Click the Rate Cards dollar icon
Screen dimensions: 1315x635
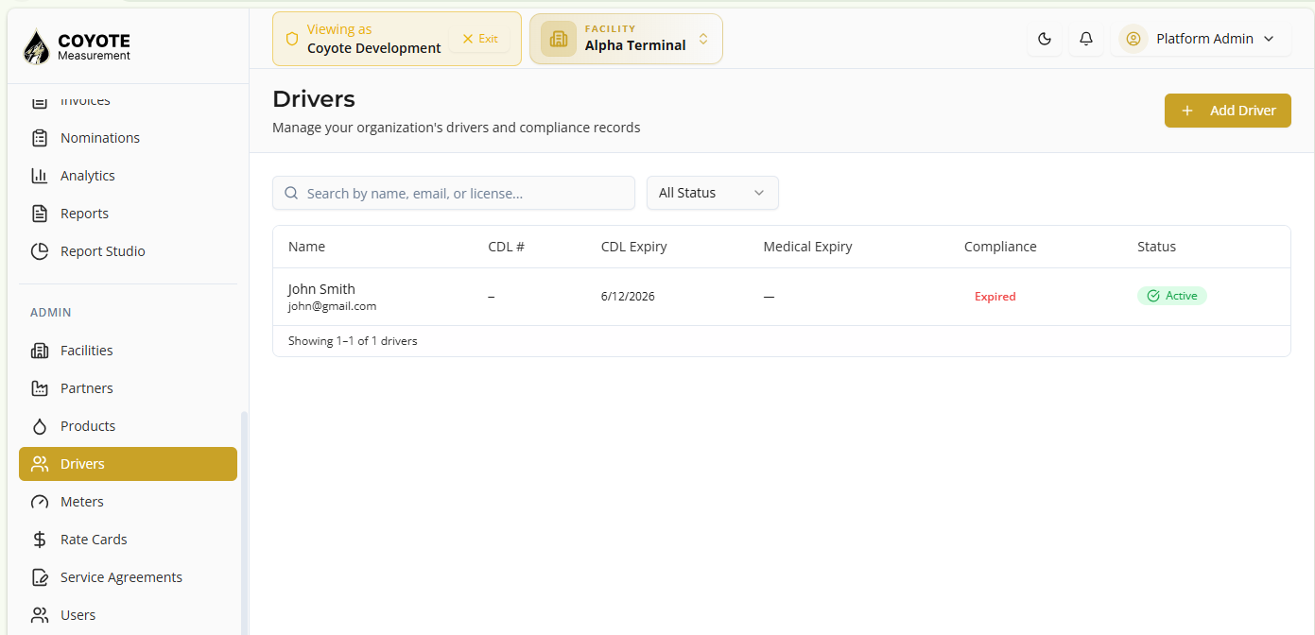40,540
